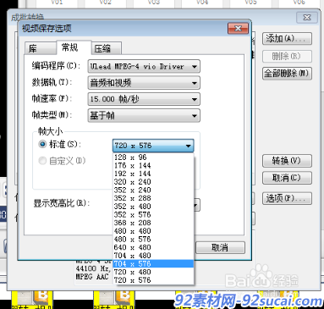
Task: Choose 176 x 144 from the list
Action: pos(153,165)
